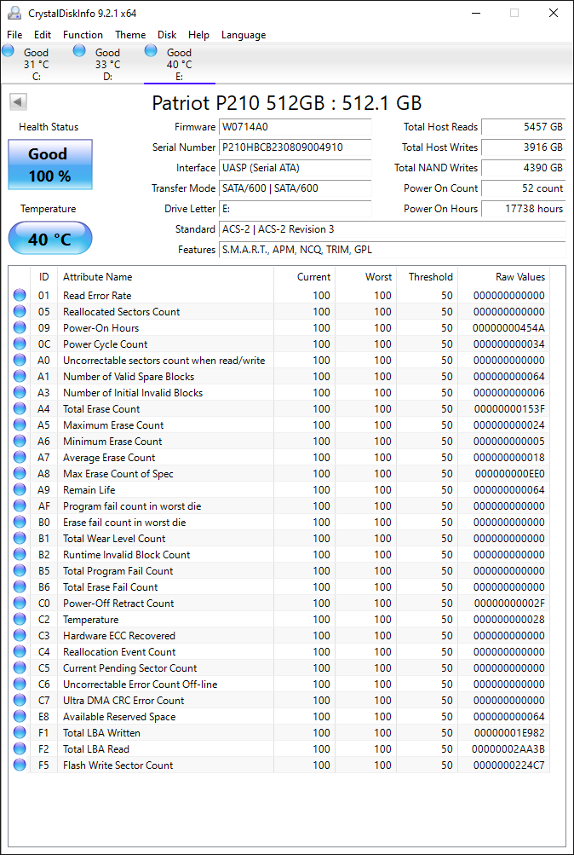Viewport: 574px width, 855px height.
Task: Switch to the drive D: Good 33 °C tab
Action: click(x=108, y=64)
